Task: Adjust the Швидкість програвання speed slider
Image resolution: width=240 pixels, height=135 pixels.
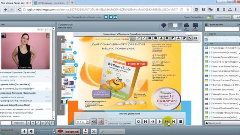Action: coord(106,121)
